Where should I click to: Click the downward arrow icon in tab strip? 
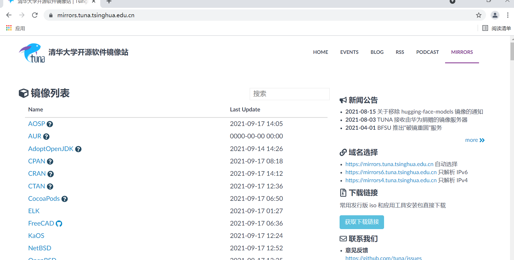(x=452, y=2)
